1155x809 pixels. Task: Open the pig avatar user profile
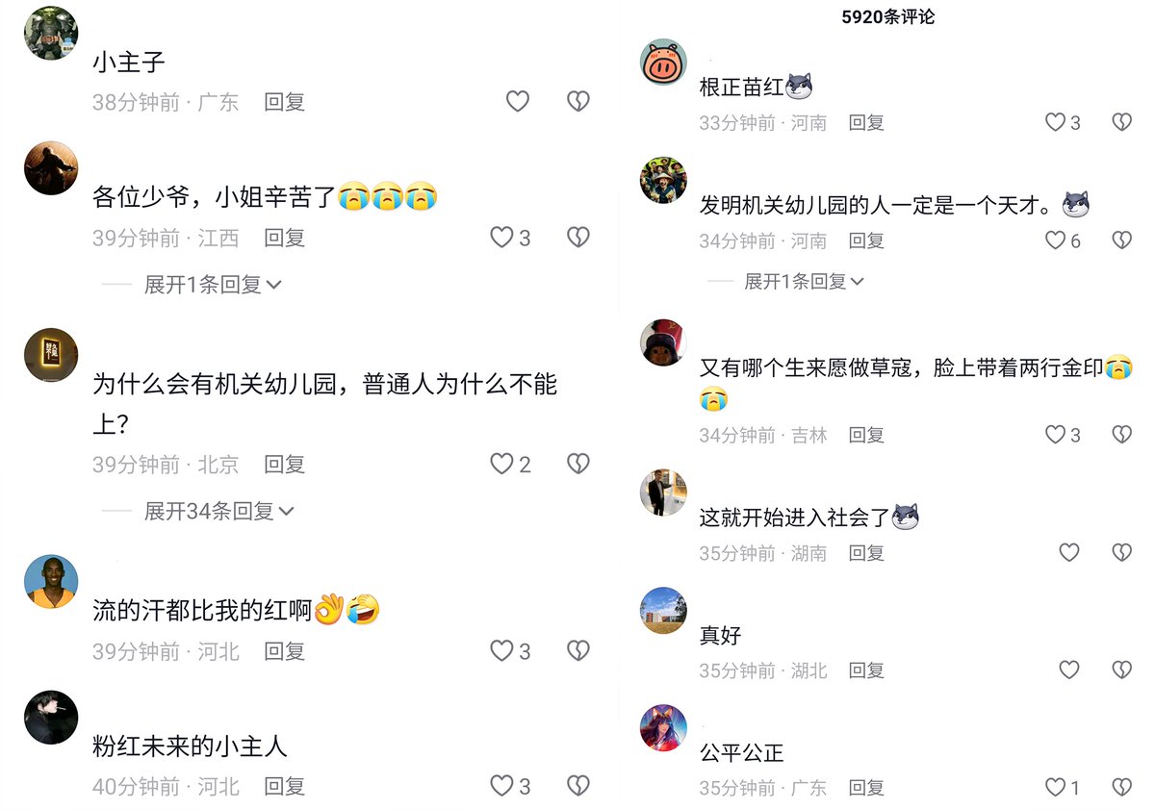pos(663,63)
